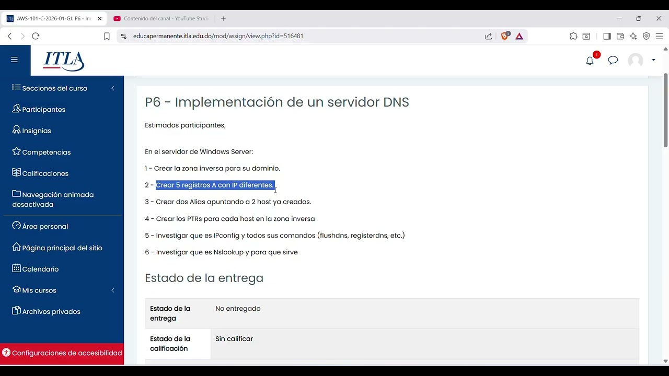Click 'Estado de la entrega' heading
Image resolution: width=669 pixels, height=376 pixels.
(204, 278)
